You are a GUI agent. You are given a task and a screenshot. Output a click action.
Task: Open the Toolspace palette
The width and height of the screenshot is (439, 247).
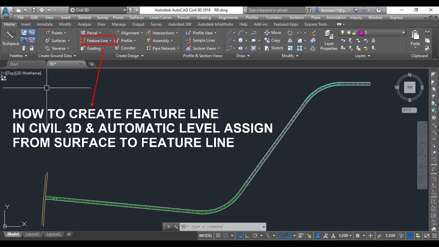10,38
